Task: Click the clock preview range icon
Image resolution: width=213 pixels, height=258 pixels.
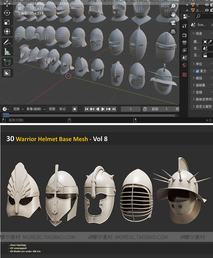Action: click(x=145, y=109)
